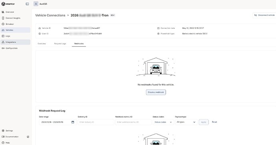The height and width of the screenshot is (145, 276).
Task: Click the BEV badge
Action: (x=112, y=15)
